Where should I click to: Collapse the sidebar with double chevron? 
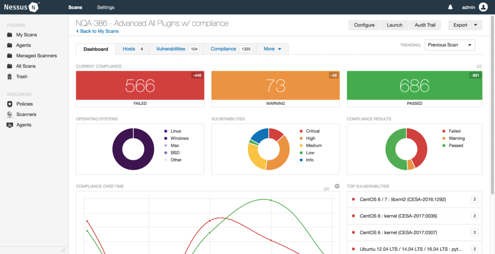[63, 250]
